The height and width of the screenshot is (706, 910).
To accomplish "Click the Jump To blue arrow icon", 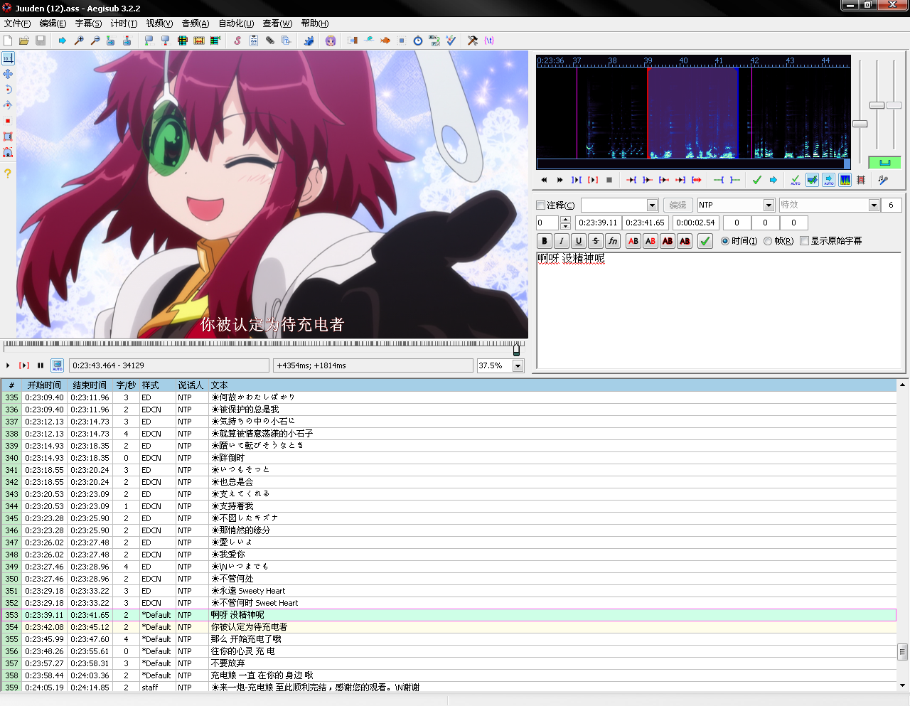I will [x=63, y=41].
